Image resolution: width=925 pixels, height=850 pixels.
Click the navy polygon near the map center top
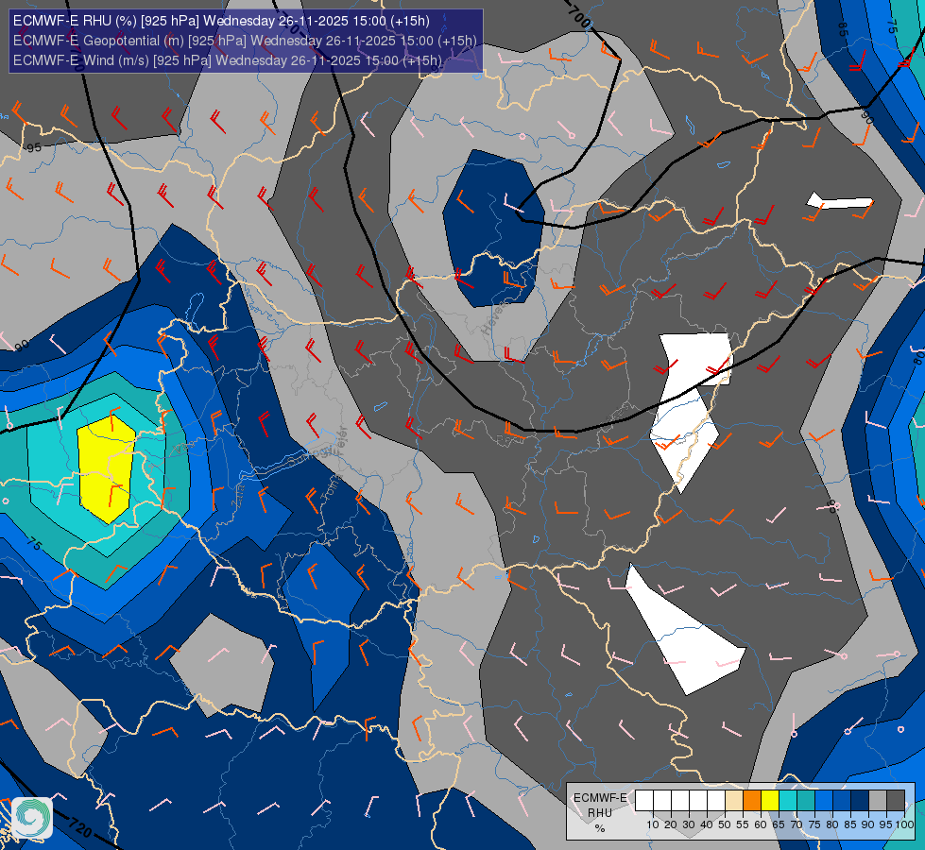pos(494,229)
